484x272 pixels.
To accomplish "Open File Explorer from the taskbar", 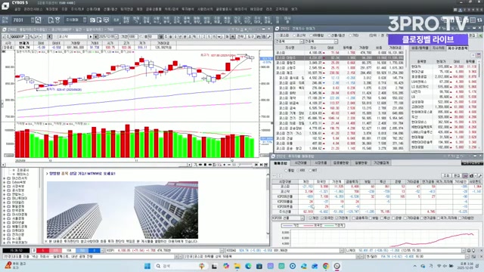I will click(x=237, y=266).
